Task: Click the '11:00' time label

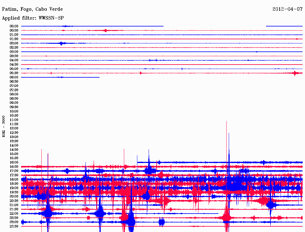Action: (14, 120)
